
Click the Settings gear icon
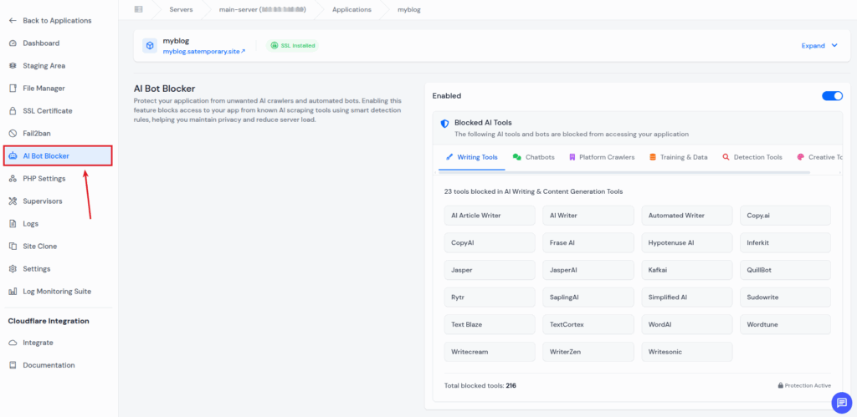tap(13, 268)
